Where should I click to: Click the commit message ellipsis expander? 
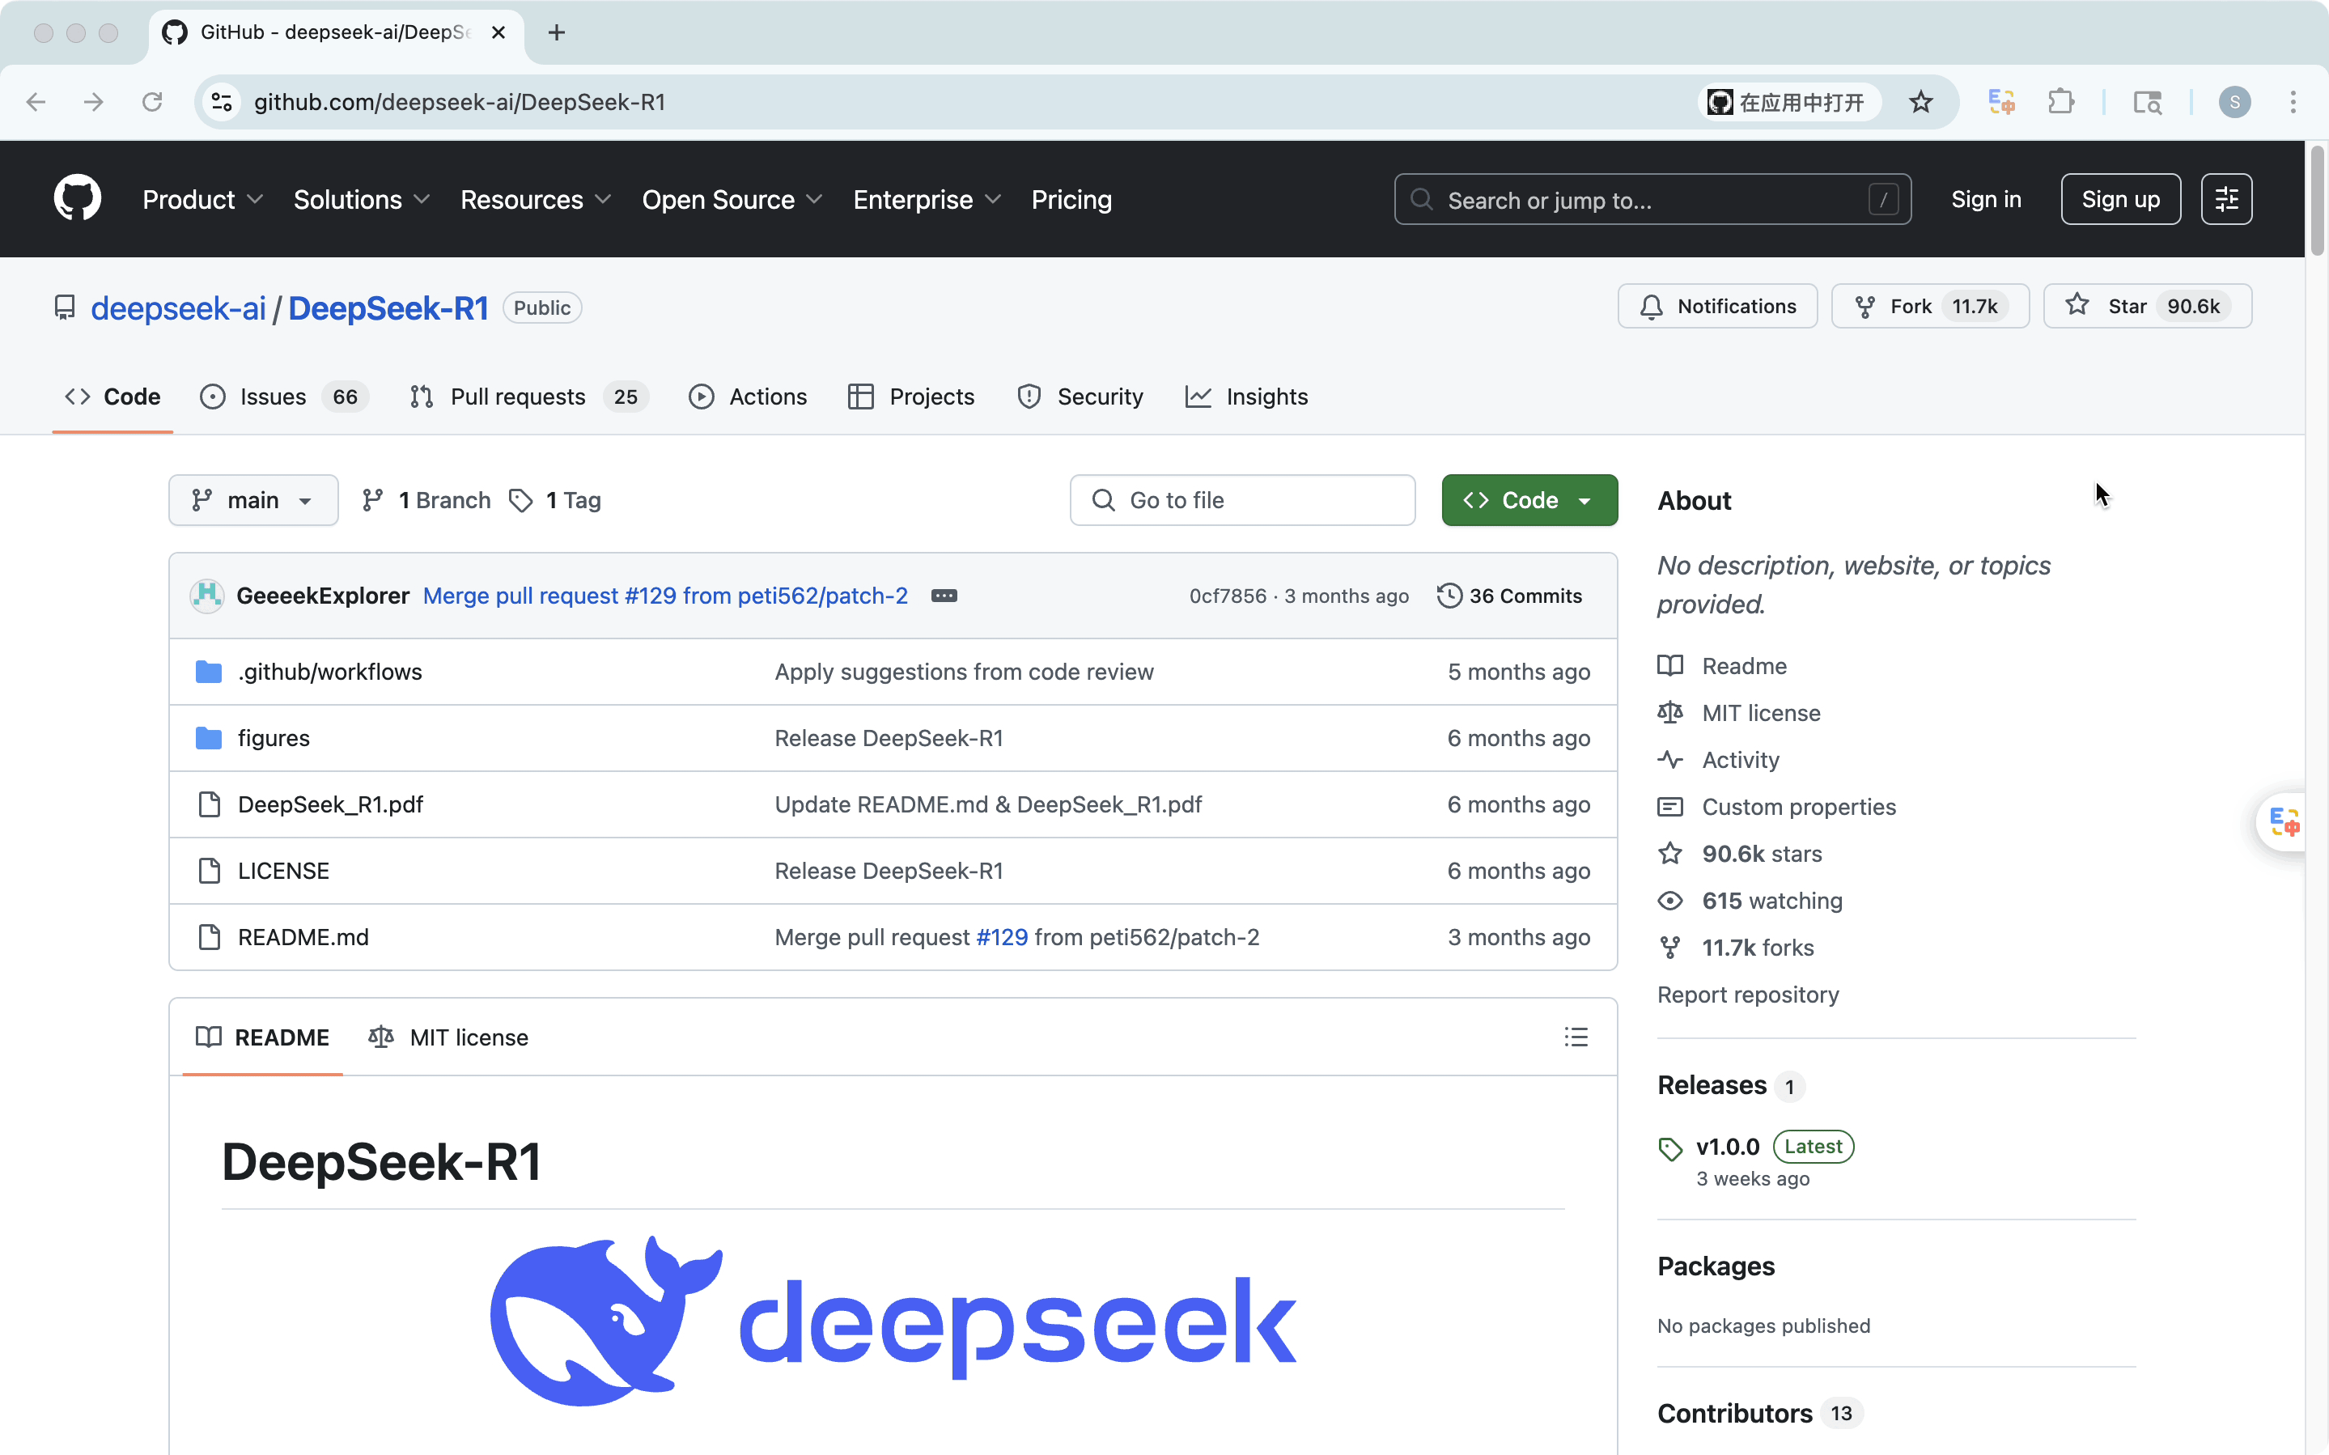point(944,596)
